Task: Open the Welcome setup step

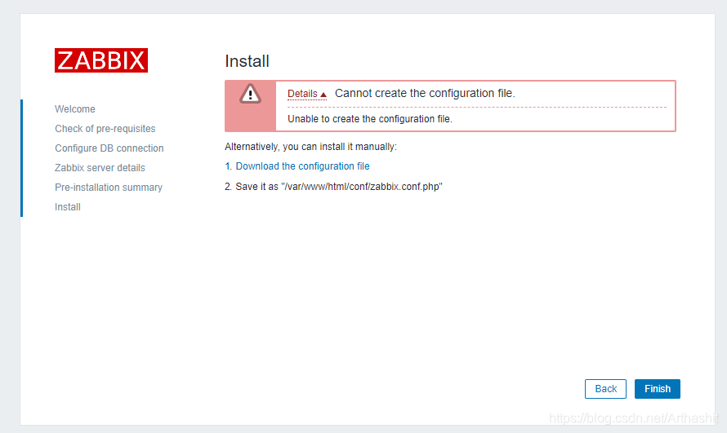Action: (75, 109)
